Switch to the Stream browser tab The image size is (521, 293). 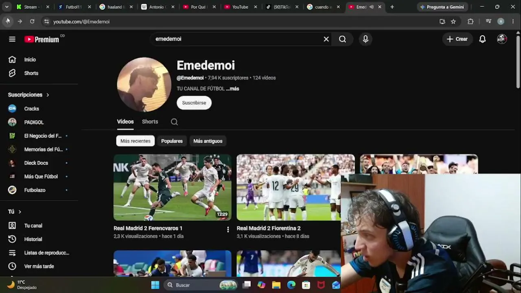click(x=33, y=7)
